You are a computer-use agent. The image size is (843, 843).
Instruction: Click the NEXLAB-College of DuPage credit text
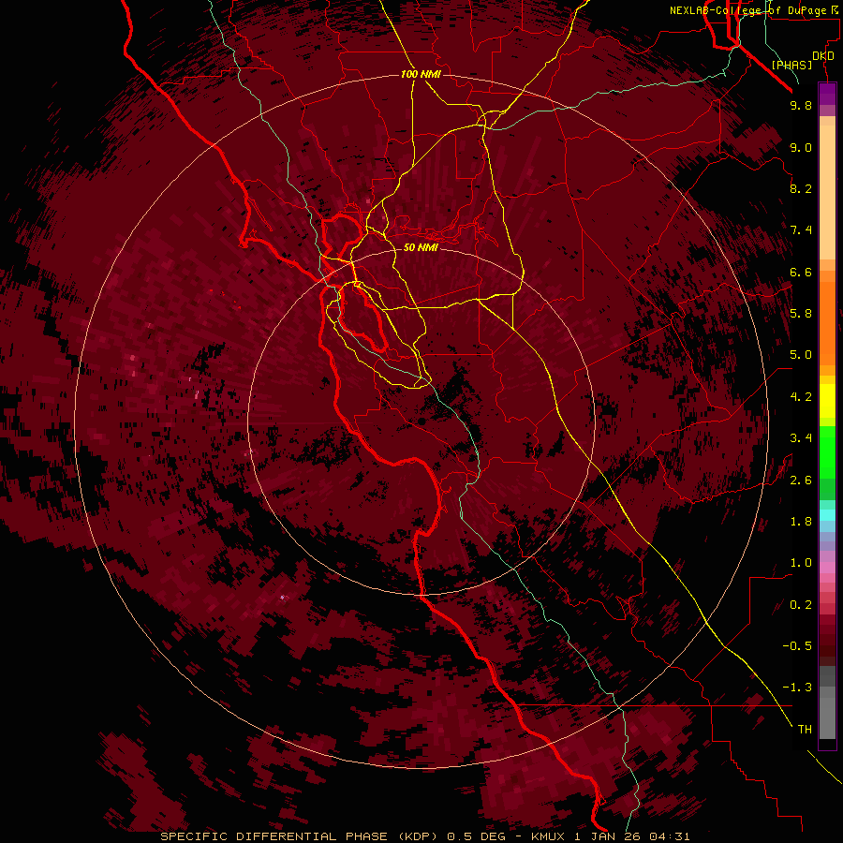coord(752,10)
